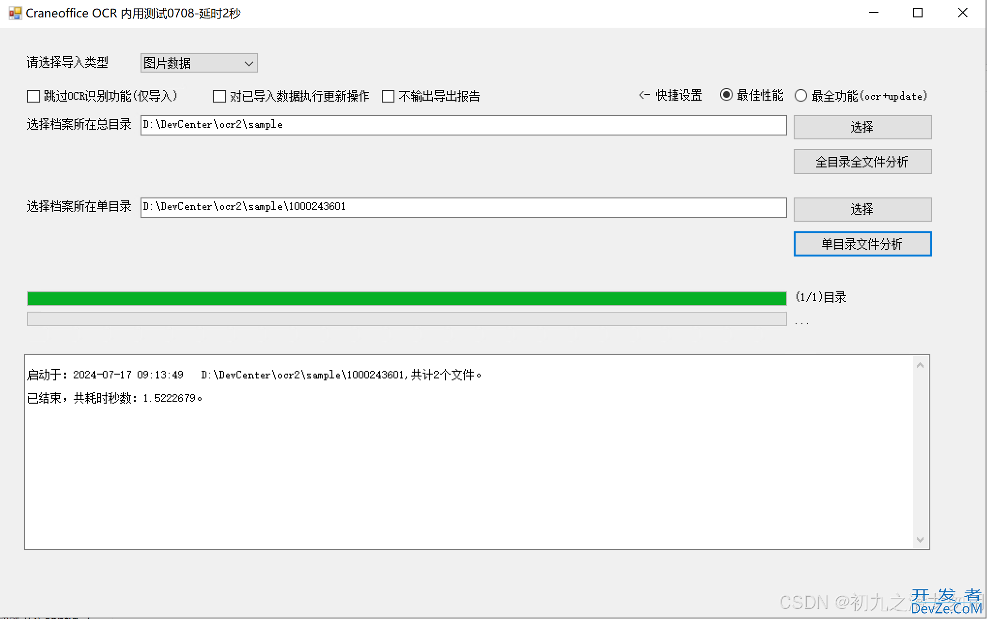This screenshot has height=619, width=987.
Task: Minimize the Craneoffice OCR window
Action: (x=874, y=13)
